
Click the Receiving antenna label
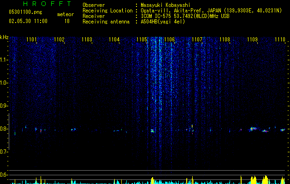pyautogui.click(x=106, y=22)
